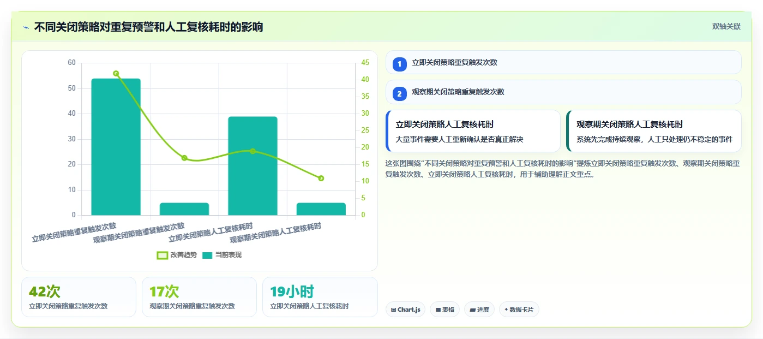Image resolution: width=763 pixels, height=339 pixels.
Task: Click the 当前表现 legend color box
Action: coord(207,255)
